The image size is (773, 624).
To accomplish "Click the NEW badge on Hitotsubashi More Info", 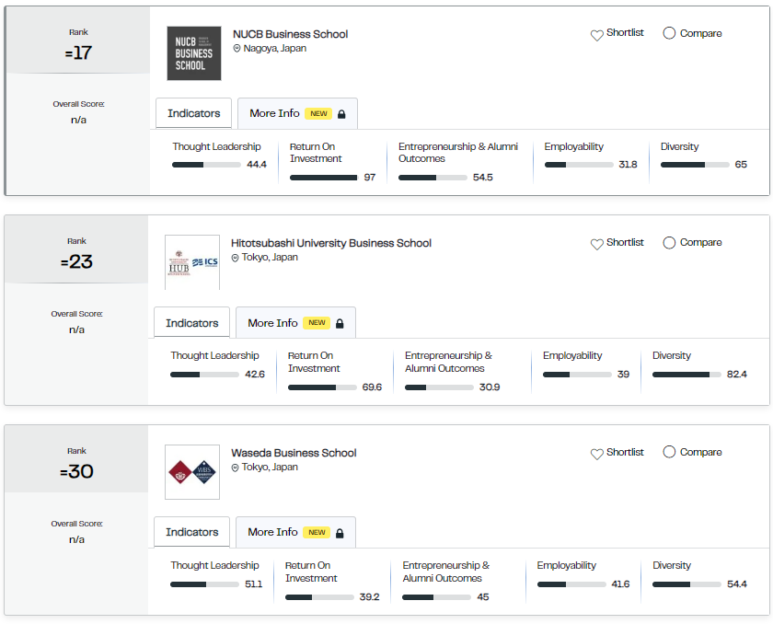I will coord(317,323).
